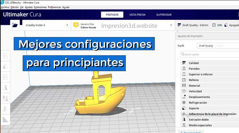
Task: Click the Perfil label
Action: 181,46
